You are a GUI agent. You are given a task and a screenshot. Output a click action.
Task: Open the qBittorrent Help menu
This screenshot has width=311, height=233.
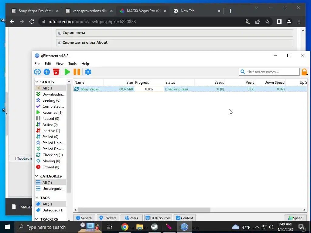(x=85, y=64)
